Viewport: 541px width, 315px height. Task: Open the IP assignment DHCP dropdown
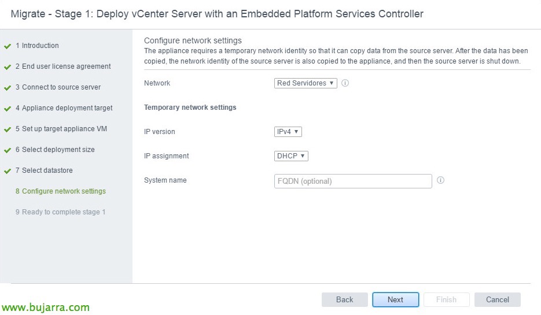pyautogui.click(x=291, y=156)
